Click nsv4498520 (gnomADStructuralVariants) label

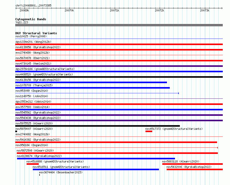44,74
